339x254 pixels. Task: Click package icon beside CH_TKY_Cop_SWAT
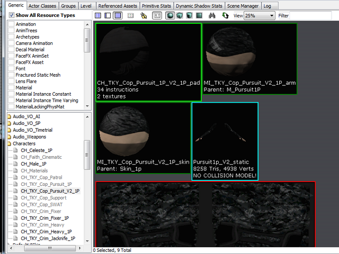coord(15,204)
